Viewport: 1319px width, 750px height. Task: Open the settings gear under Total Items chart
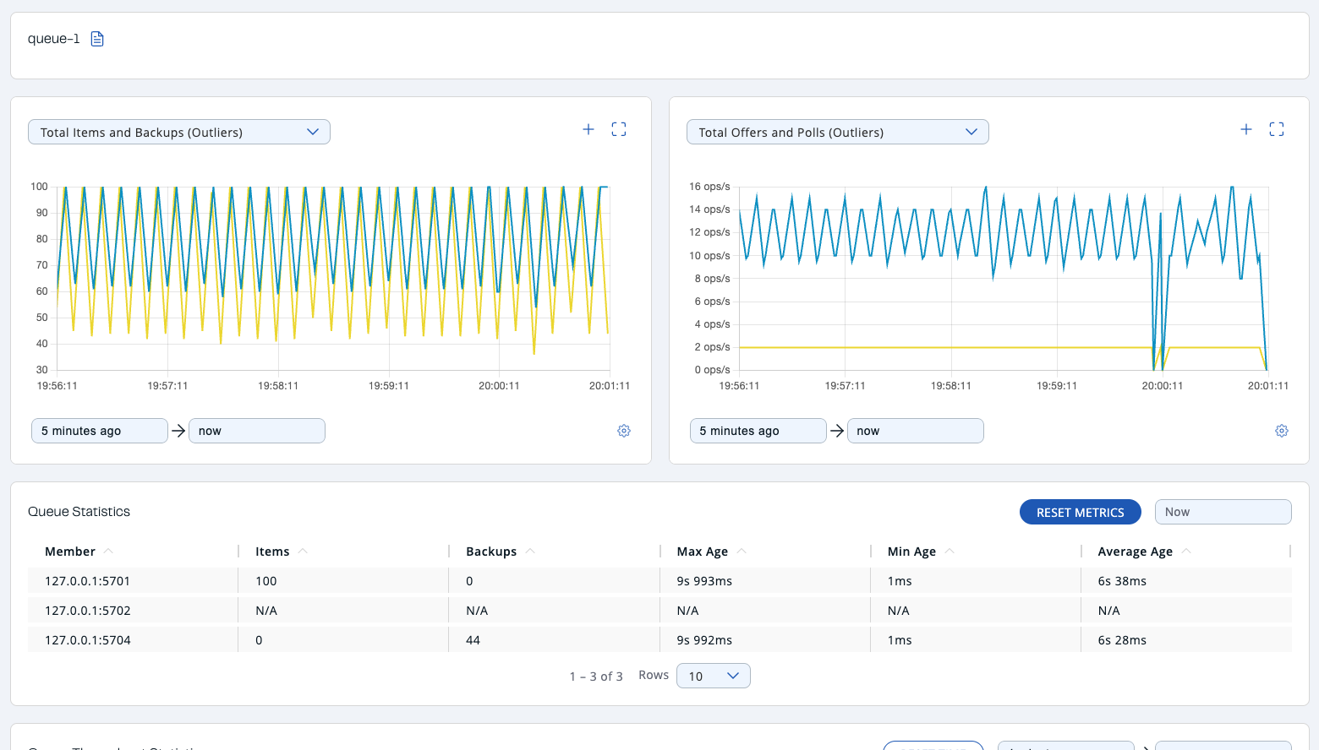[x=624, y=430]
